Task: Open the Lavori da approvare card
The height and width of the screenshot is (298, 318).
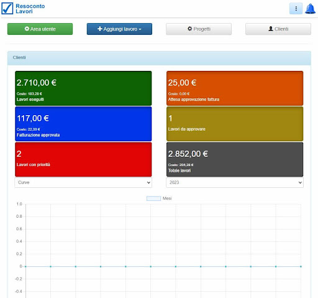Action: tap(235, 124)
